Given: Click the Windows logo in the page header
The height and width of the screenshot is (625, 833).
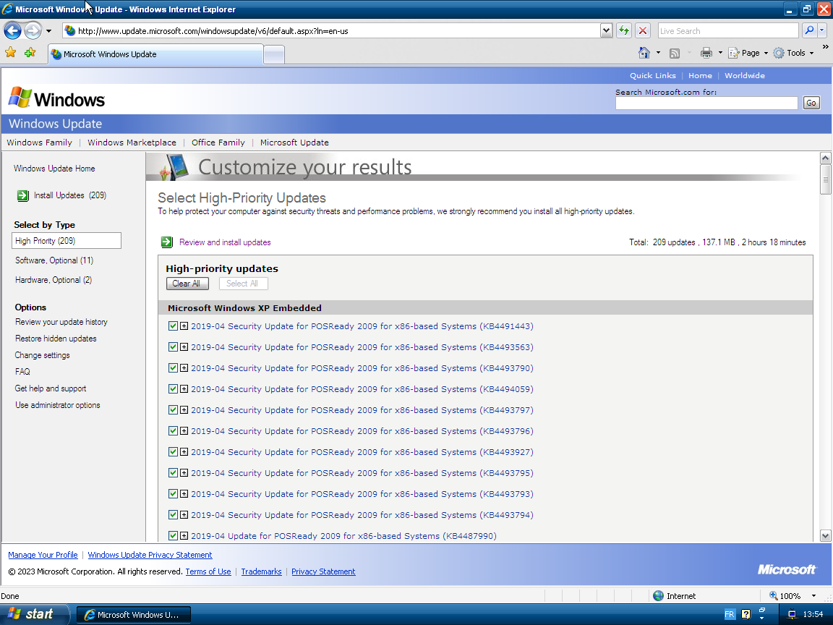Looking at the screenshot, I should 56,98.
